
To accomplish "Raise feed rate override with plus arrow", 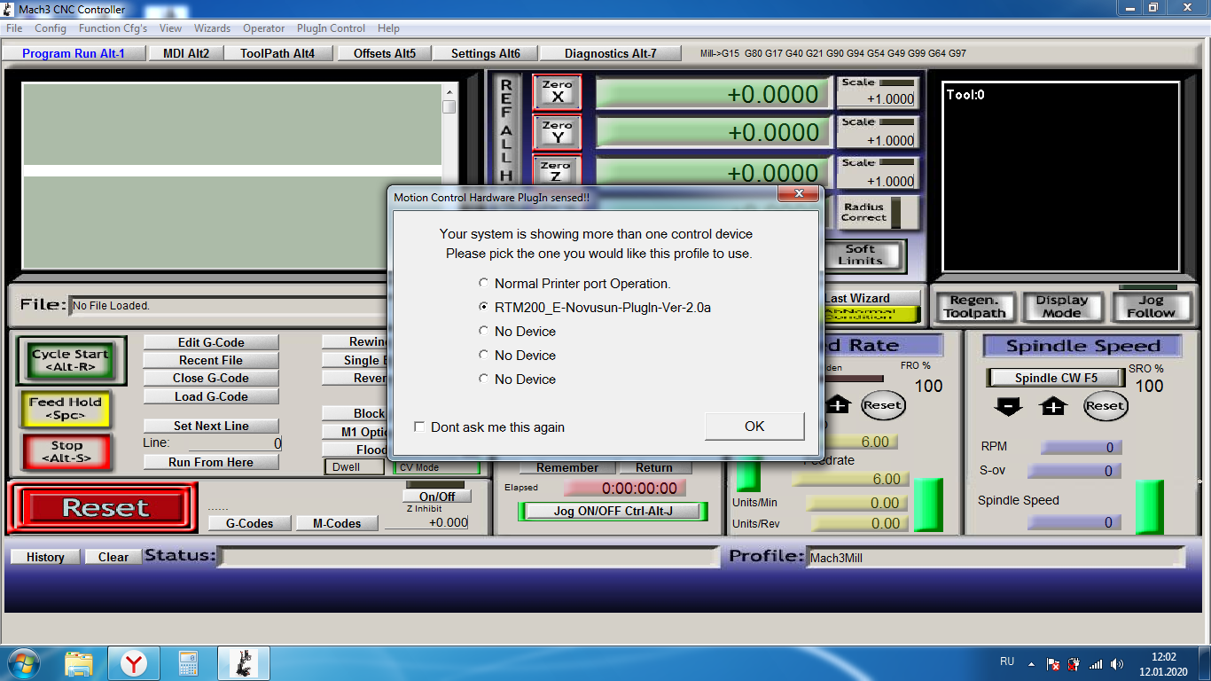I will click(838, 405).
